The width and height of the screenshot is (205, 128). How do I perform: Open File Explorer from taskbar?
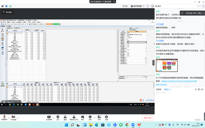(91, 125)
